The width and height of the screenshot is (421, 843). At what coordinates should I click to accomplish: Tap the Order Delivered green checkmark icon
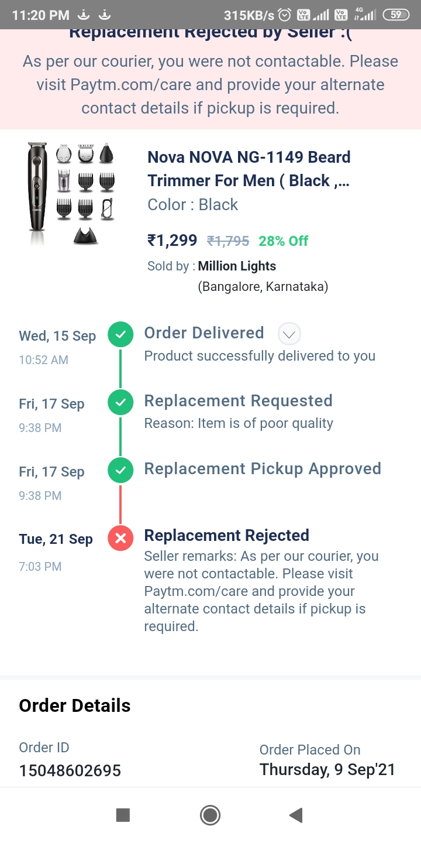click(x=120, y=335)
